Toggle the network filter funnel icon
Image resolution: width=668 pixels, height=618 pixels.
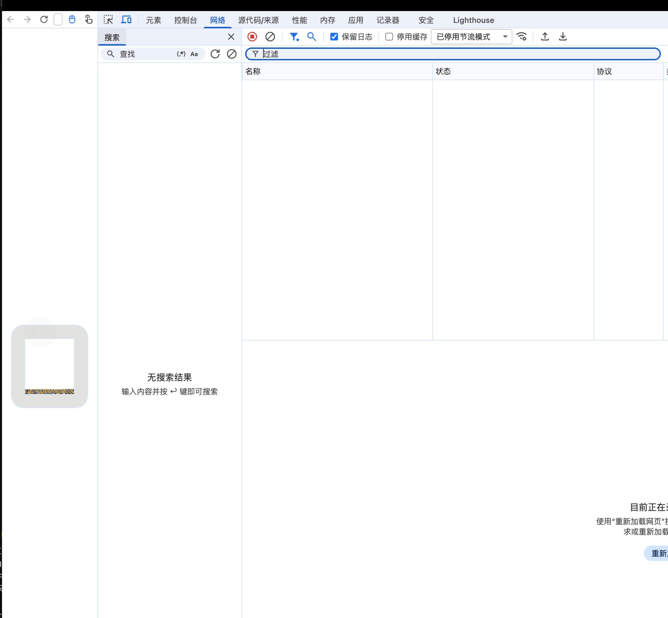click(x=295, y=37)
